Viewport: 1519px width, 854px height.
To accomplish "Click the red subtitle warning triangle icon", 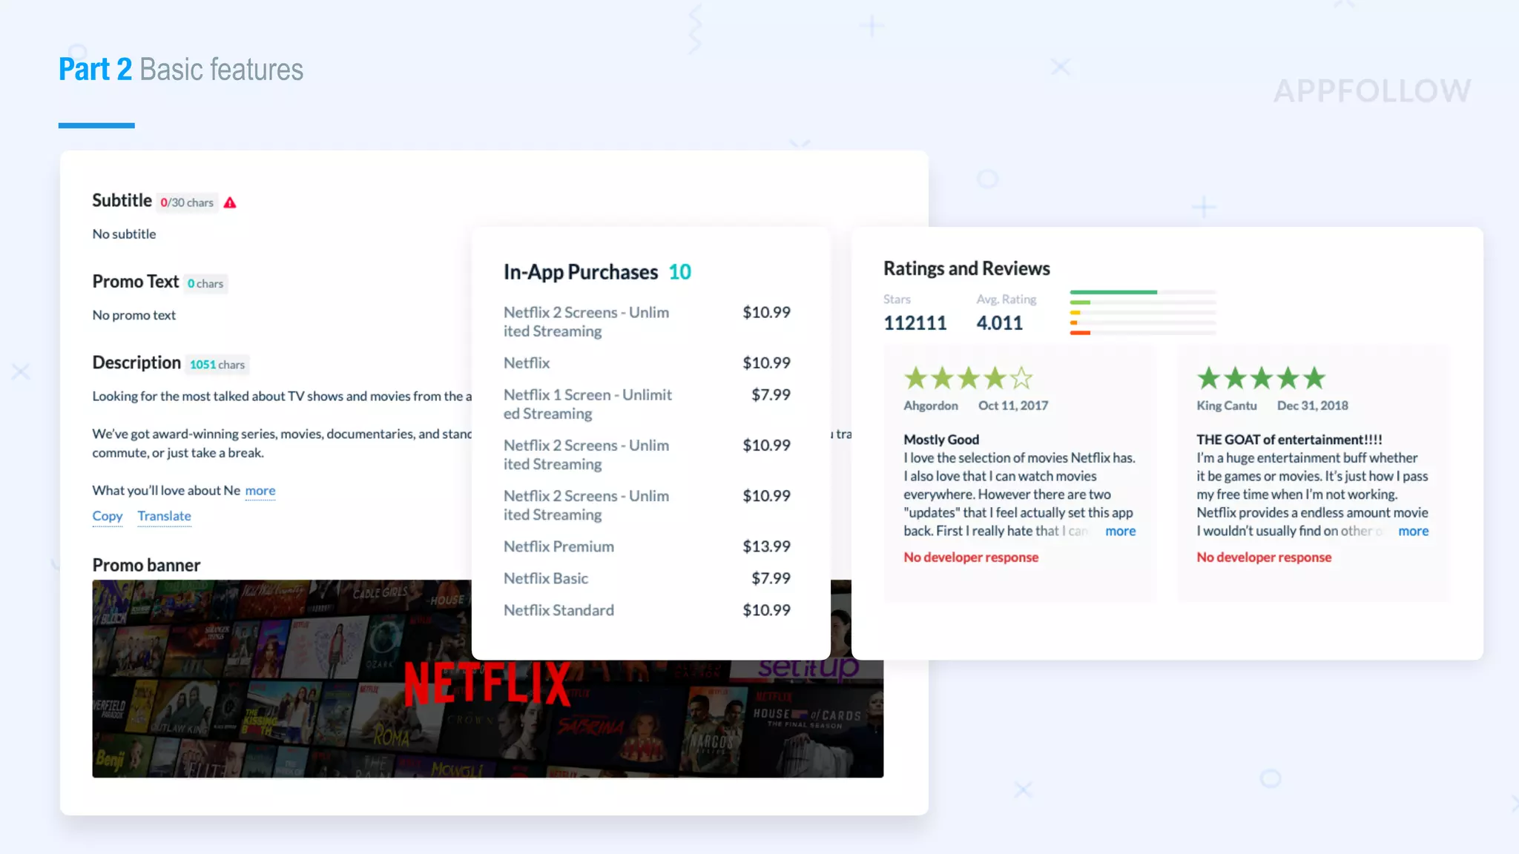I will pos(230,202).
